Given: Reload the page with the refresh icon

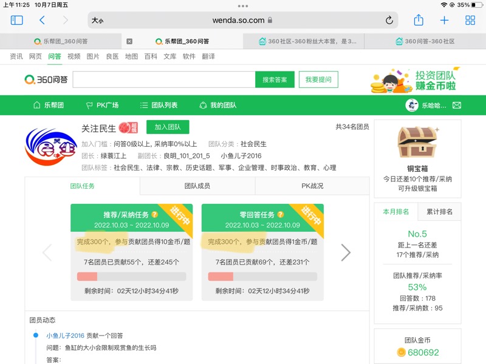Looking at the screenshot, I should click(389, 21).
